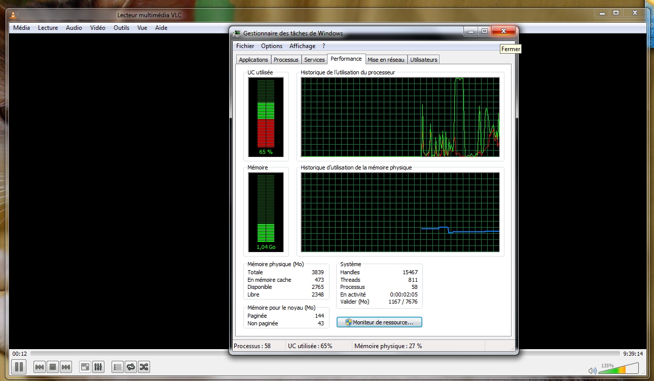Switch to the Applications tab
This screenshot has height=381, width=654.
tap(253, 60)
